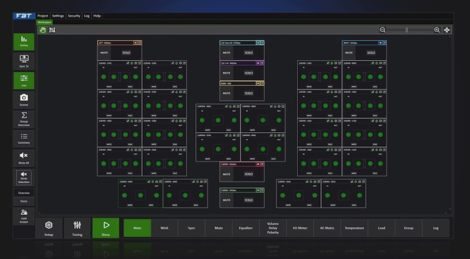The height and width of the screenshot is (259, 470).
Task: Switch to the VU Meter tab
Action: (300, 228)
